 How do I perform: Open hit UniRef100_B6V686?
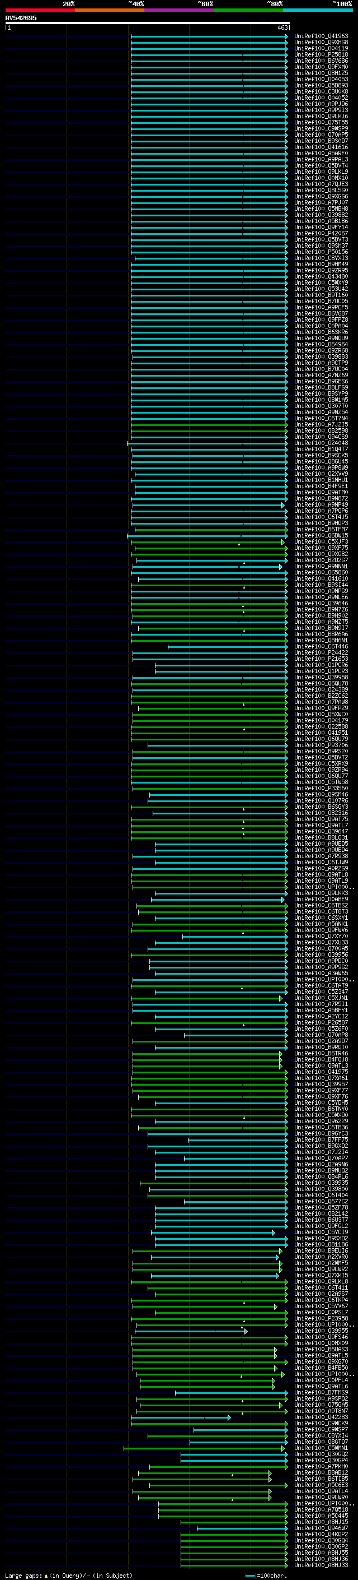coord(321,61)
